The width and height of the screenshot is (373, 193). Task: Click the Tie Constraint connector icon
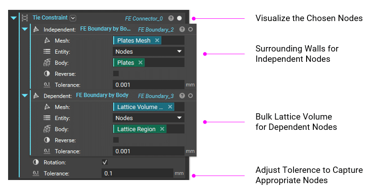pyautogui.click(x=25, y=18)
